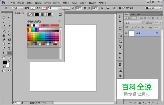Select the Polygonal Lasso tool
Viewport: 164px width, 105px height.
pos(4,22)
